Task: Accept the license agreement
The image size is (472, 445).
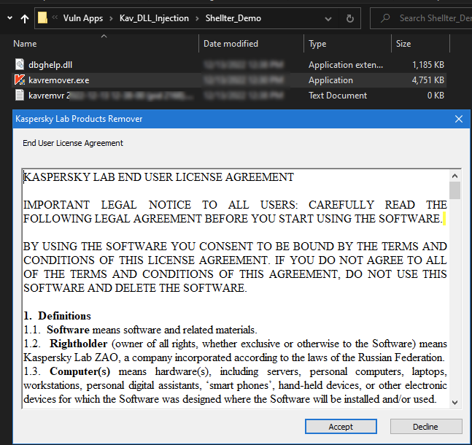Action: click(341, 427)
